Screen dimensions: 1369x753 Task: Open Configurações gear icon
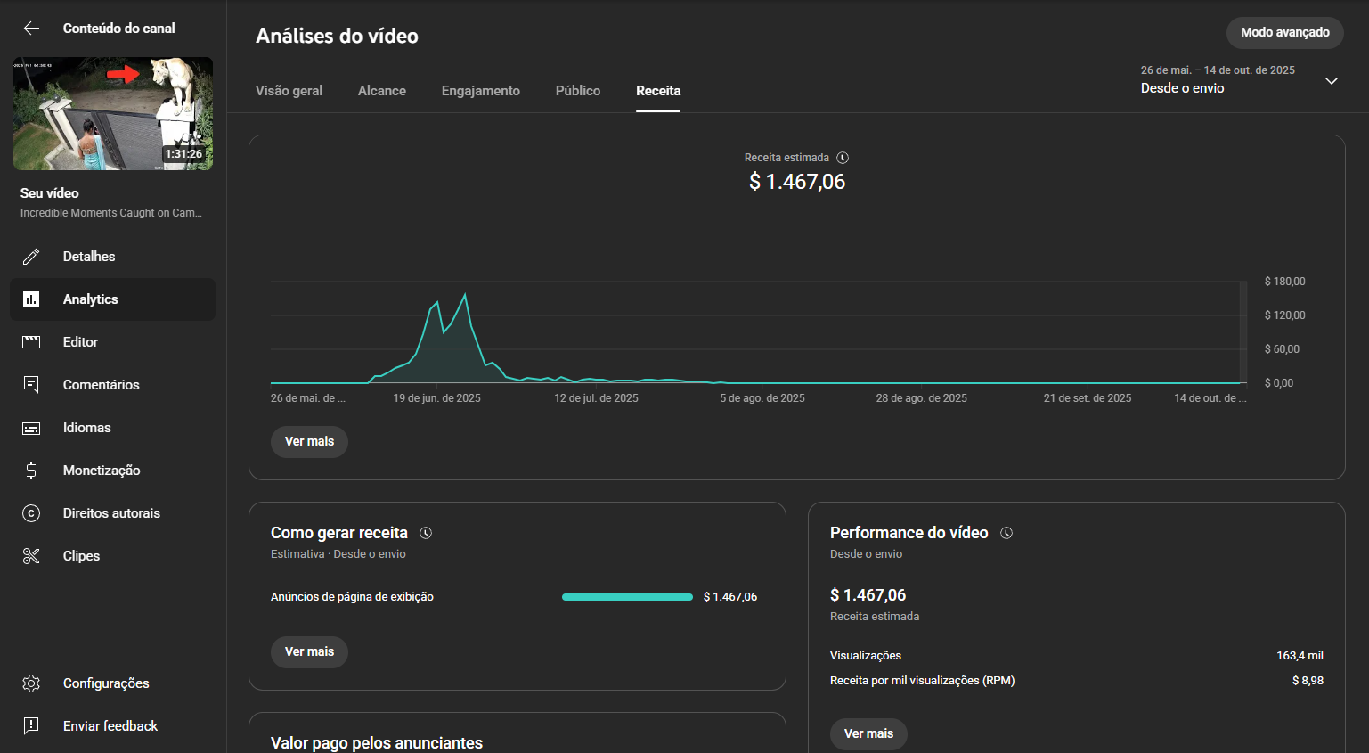click(31, 683)
